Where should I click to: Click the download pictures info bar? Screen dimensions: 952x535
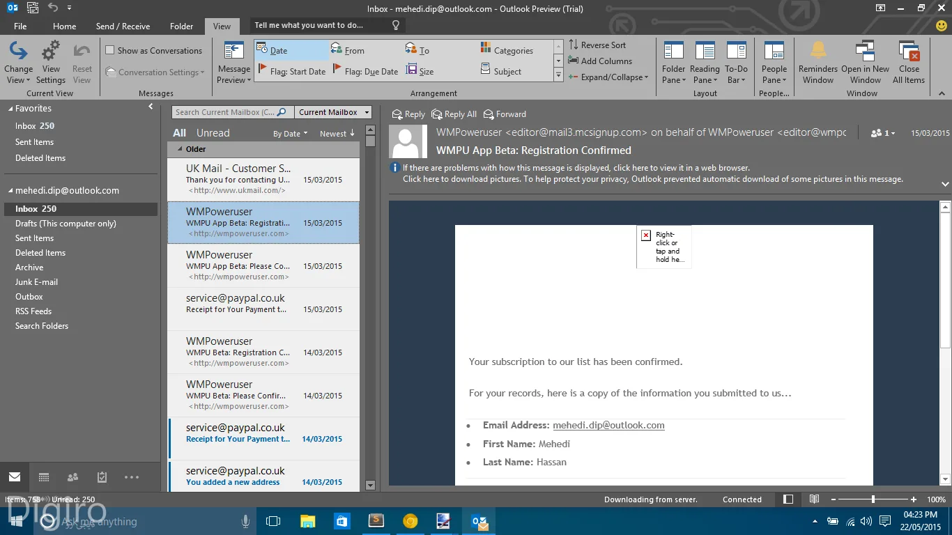pyautogui.click(x=652, y=179)
